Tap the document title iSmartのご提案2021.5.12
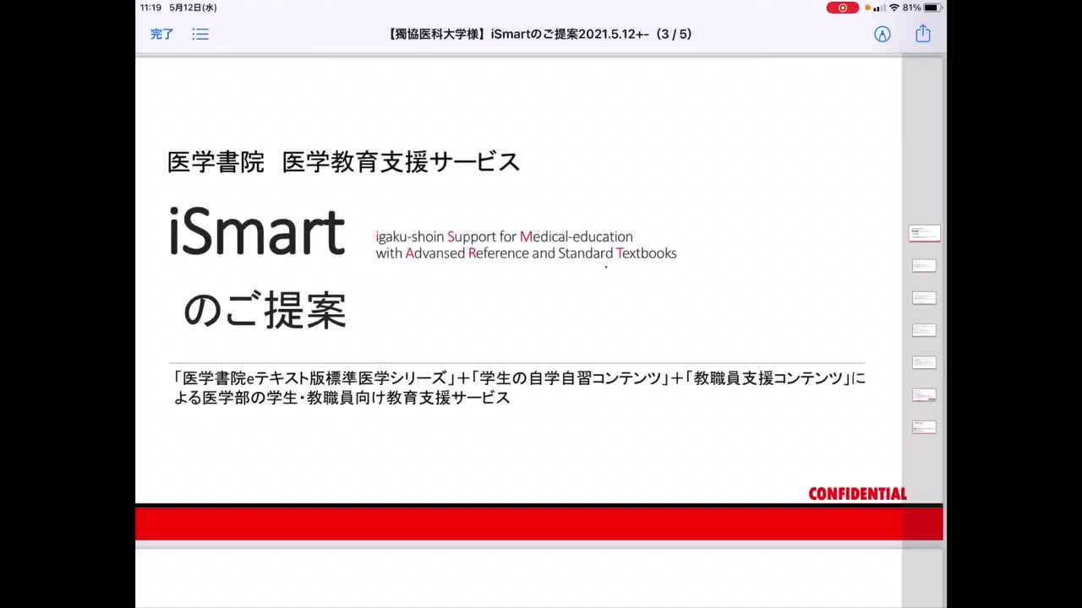The image size is (1082, 608). coord(538,35)
